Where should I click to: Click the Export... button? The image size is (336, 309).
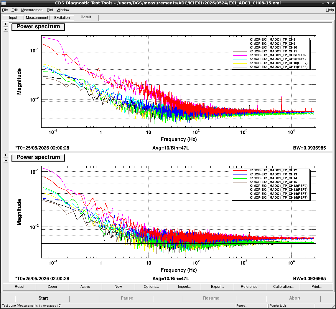(x=217, y=287)
